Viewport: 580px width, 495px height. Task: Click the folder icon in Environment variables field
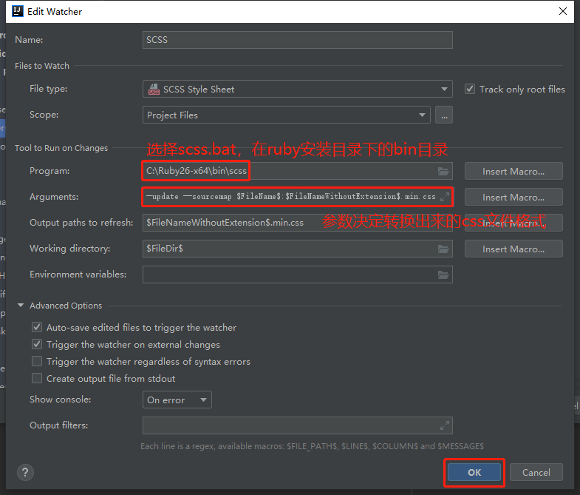tap(443, 275)
